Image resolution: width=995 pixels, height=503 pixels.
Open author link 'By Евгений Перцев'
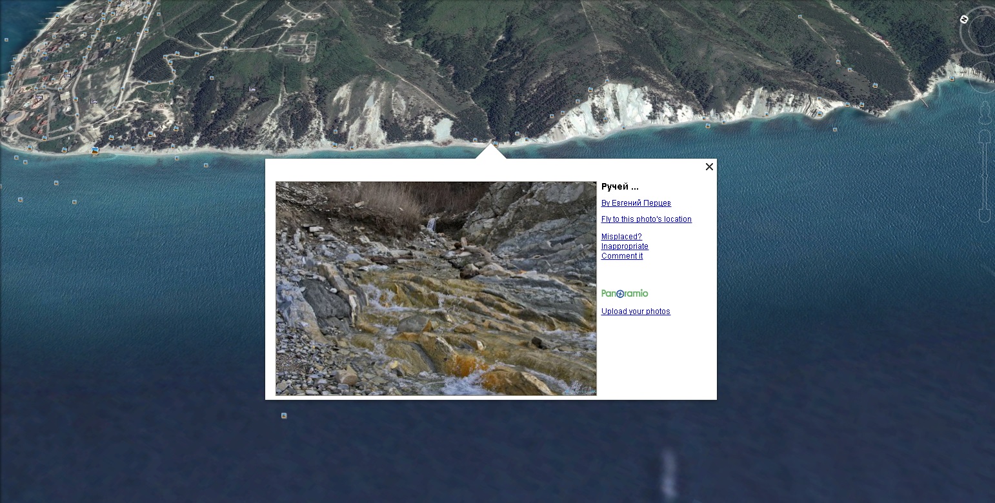pyautogui.click(x=636, y=203)
